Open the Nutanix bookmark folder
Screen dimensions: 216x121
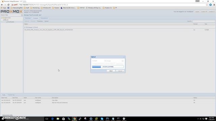tap(56, 8)
